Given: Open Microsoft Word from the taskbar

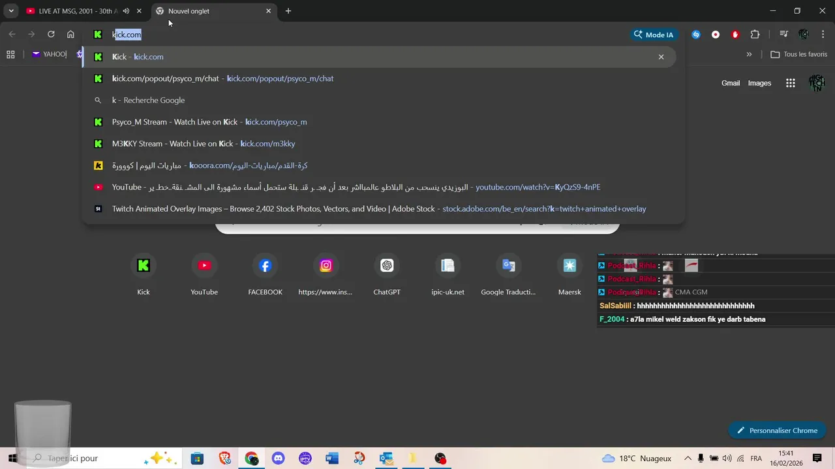Looking at the screenshot, I should tap(332, 459).
